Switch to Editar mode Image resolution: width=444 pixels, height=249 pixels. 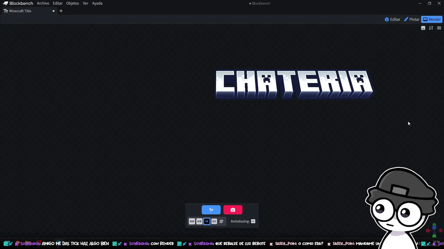click(392, 19)
